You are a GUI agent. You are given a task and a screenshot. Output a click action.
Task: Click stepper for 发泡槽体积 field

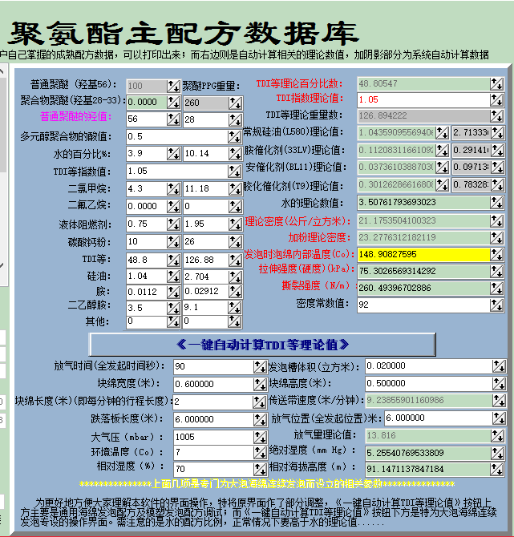[x=499, y=366]
